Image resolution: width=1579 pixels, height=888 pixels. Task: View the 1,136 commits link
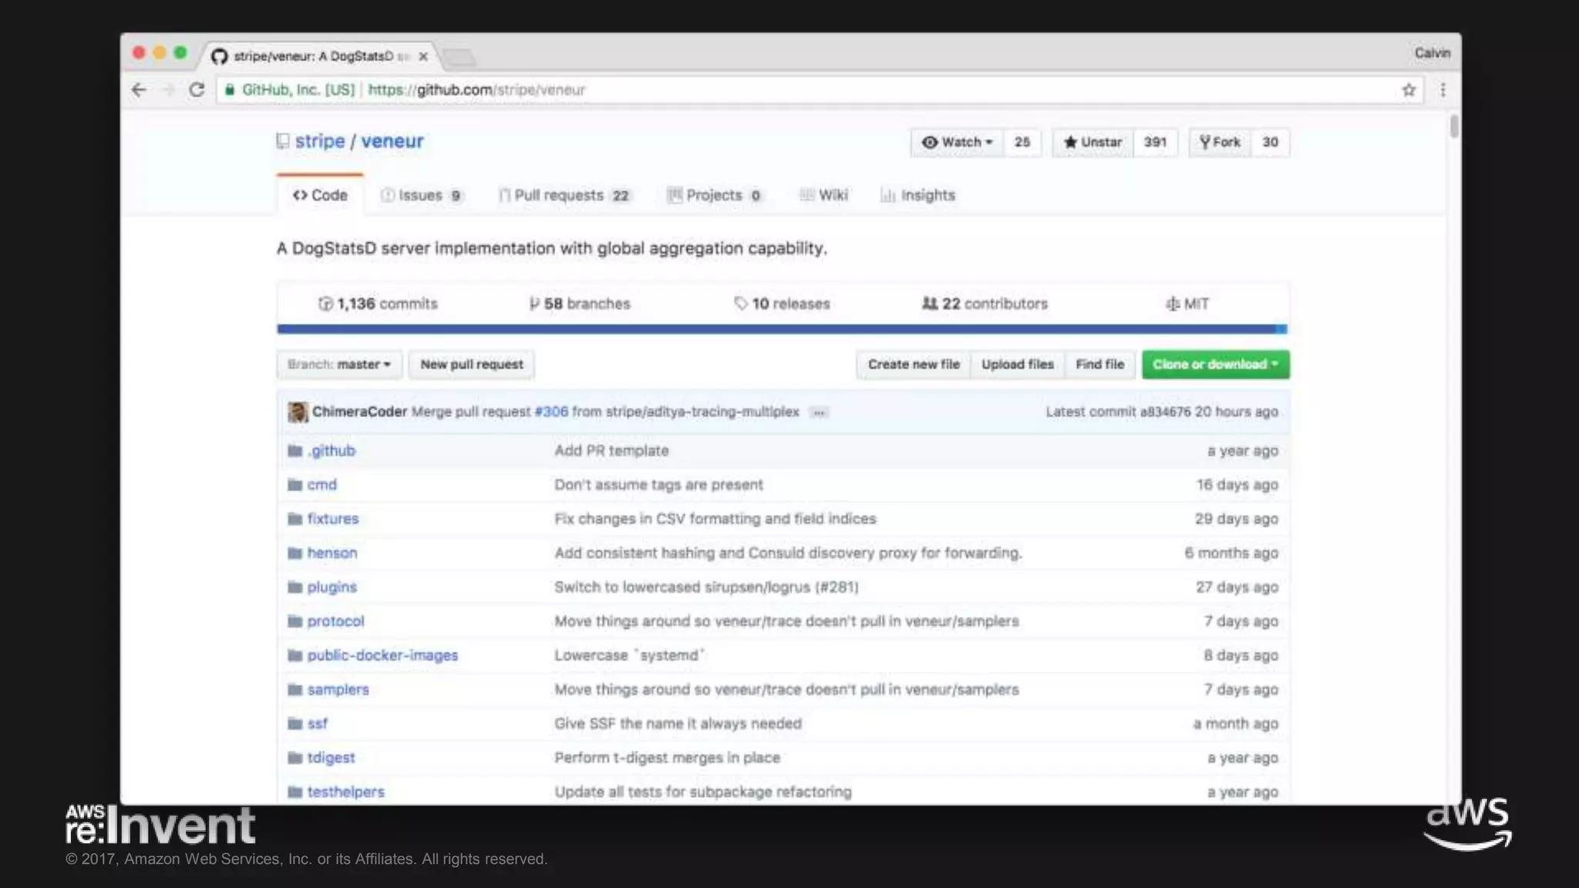click(x=379, y=304)
